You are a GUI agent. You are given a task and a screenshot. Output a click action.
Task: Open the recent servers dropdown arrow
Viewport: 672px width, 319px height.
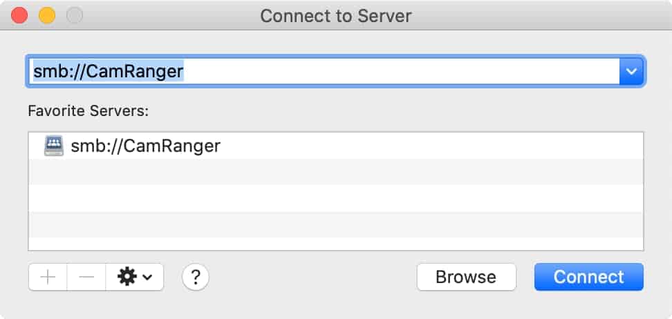(x=631, y=72)
